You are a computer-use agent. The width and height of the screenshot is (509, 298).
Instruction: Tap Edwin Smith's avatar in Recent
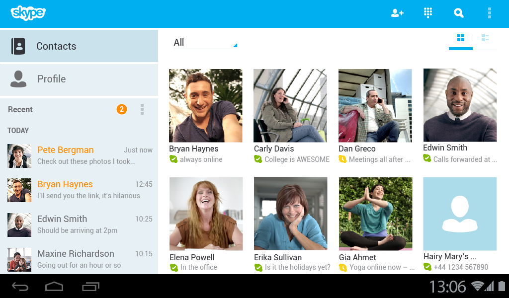tap(19, 224)
